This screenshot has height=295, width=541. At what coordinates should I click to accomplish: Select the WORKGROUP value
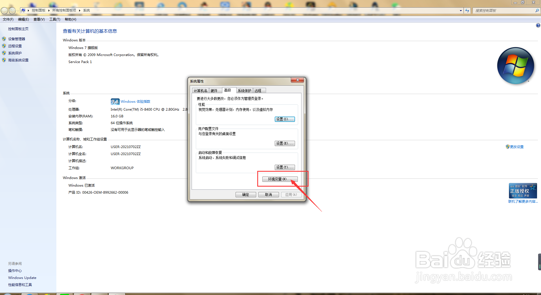tap(122, 168)
